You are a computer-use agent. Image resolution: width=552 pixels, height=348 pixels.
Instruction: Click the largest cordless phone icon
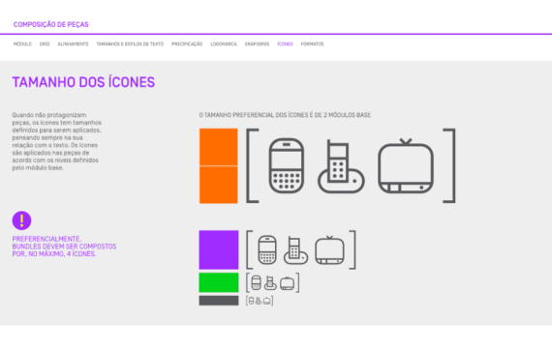pos(341,166)
